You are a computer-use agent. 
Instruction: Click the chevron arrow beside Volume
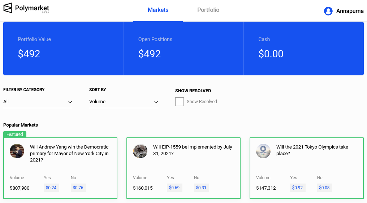156,102
